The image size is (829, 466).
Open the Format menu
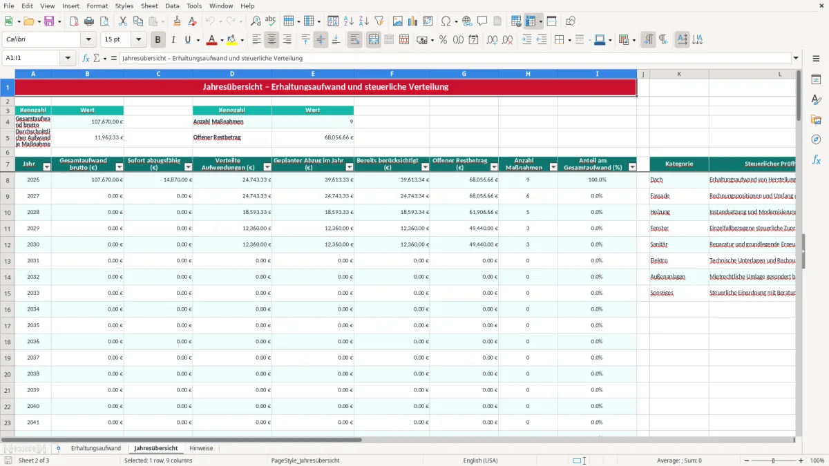tap(97, 6)
